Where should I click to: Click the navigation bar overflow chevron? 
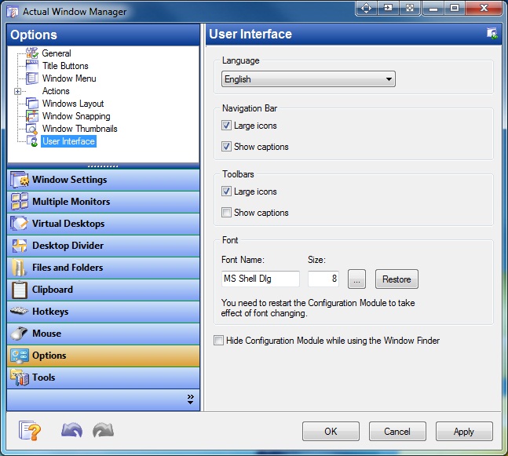pos(191,399)
